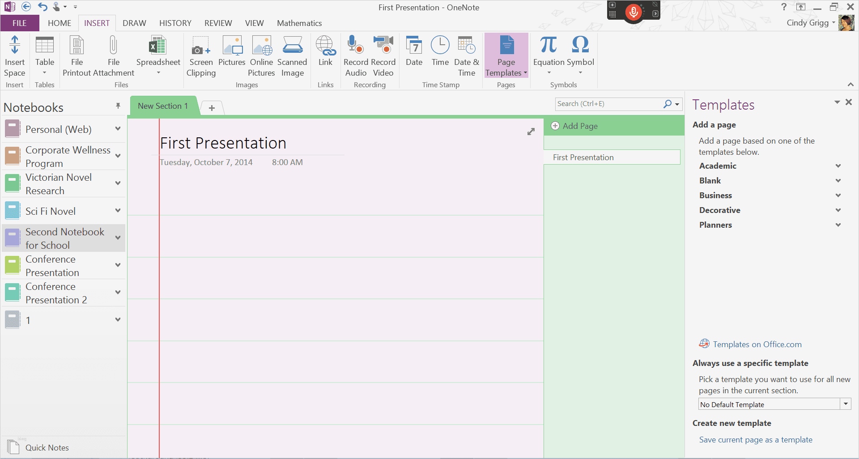Close the Templates pane
The height and width of the screenshot is (459, 859).
[849, 102]
